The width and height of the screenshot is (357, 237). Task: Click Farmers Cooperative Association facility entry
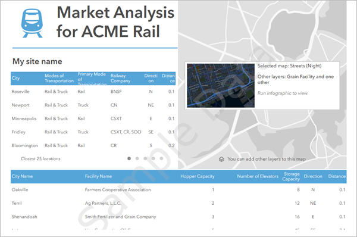[118, 189]
